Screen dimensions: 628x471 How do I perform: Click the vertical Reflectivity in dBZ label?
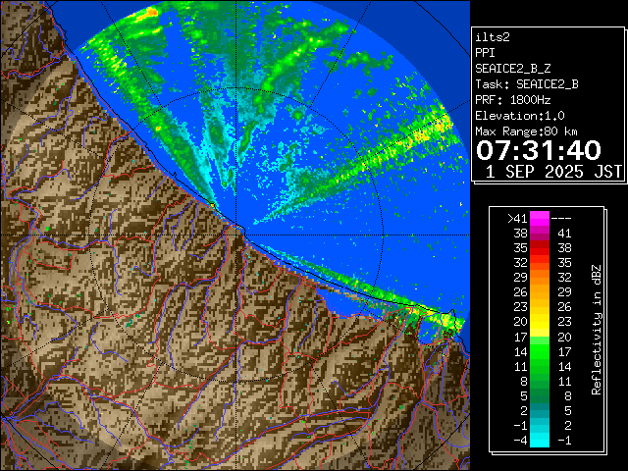click(x=596, y=329)
